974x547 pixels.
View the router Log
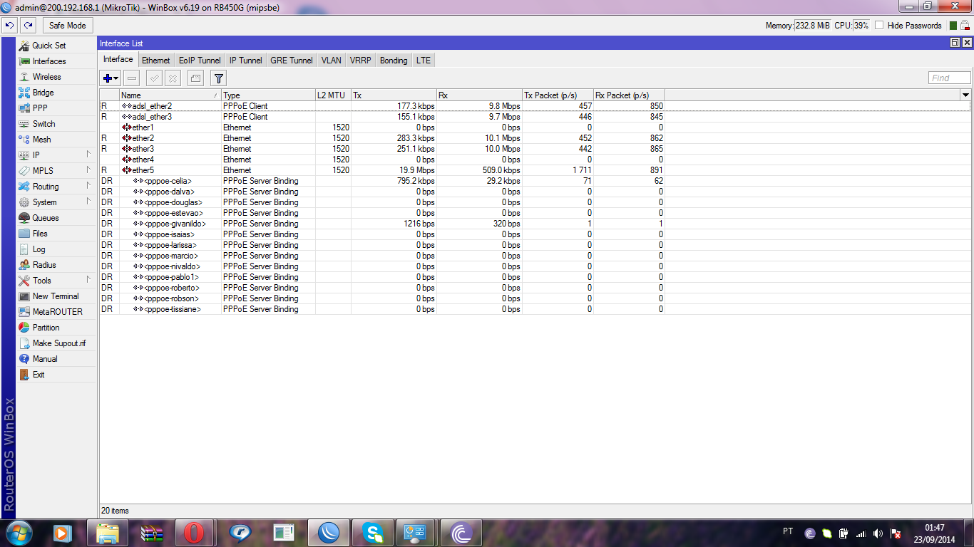pos(39,249)
